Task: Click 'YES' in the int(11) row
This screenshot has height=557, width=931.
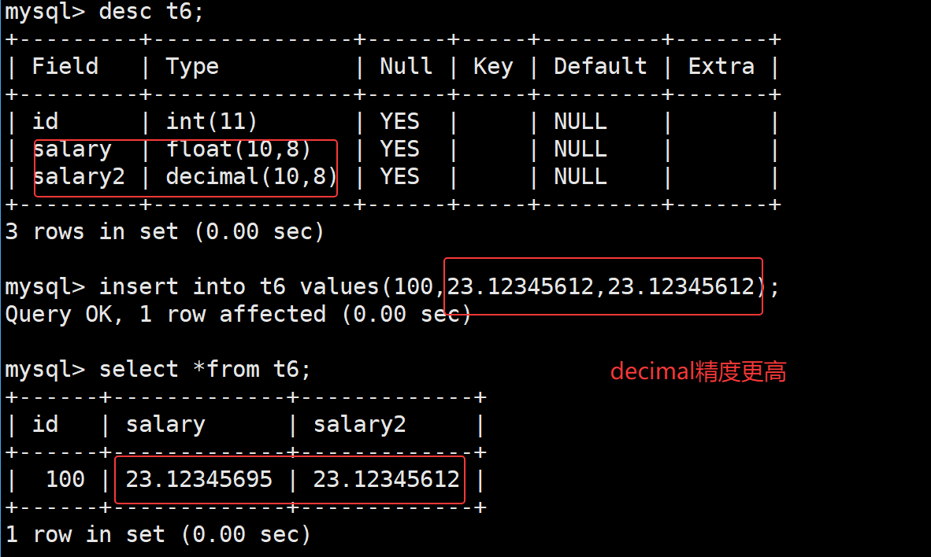Action: 399,122
